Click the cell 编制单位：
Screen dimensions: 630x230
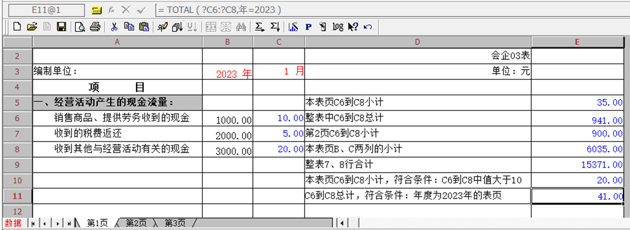[x=117, y=72]
